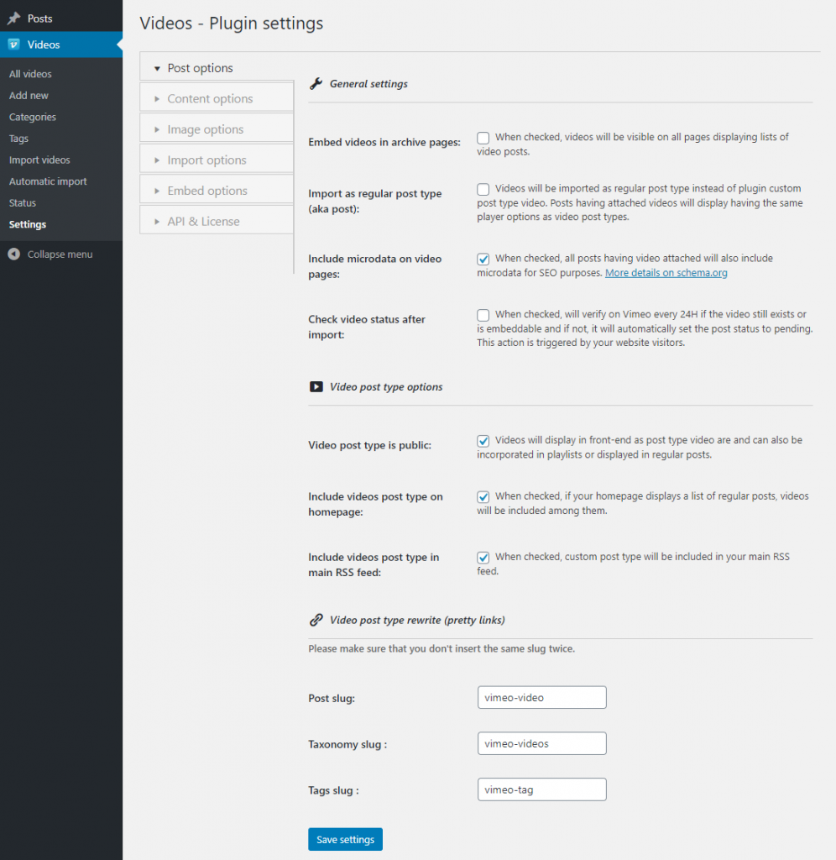Click the Collapse menu label

coord(60,254)
